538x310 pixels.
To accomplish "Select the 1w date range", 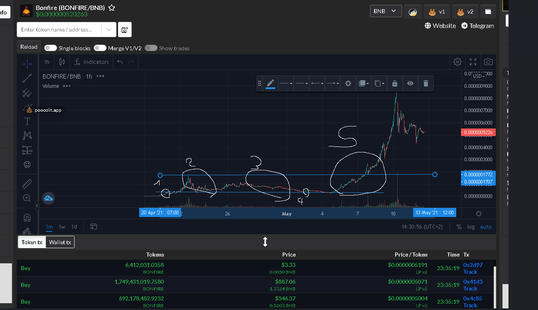I will coord(62,227).
